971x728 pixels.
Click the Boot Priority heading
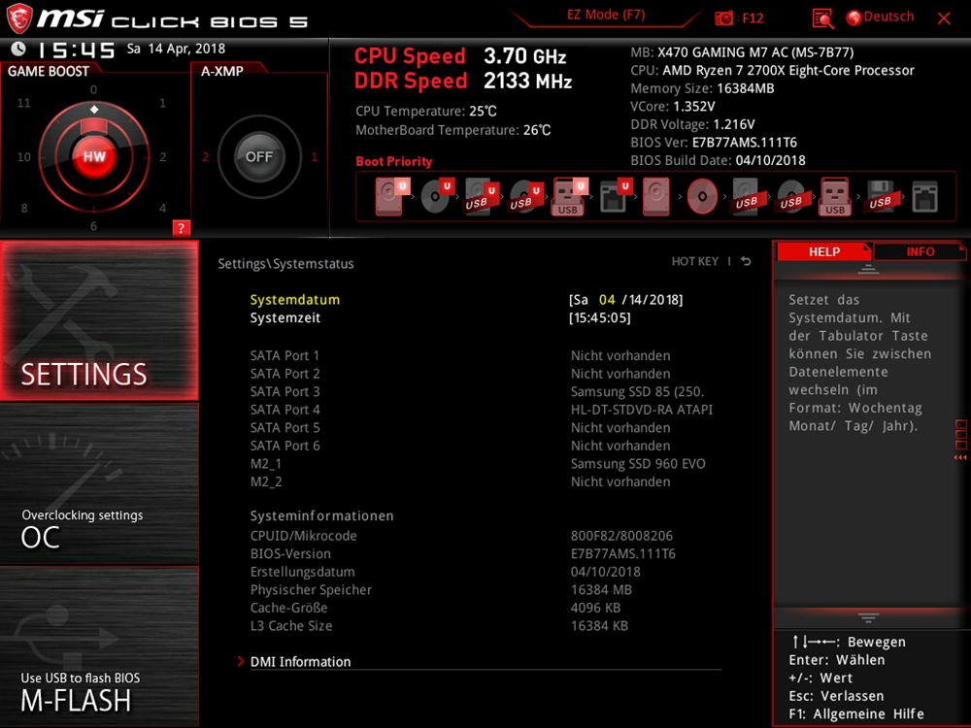394,161
